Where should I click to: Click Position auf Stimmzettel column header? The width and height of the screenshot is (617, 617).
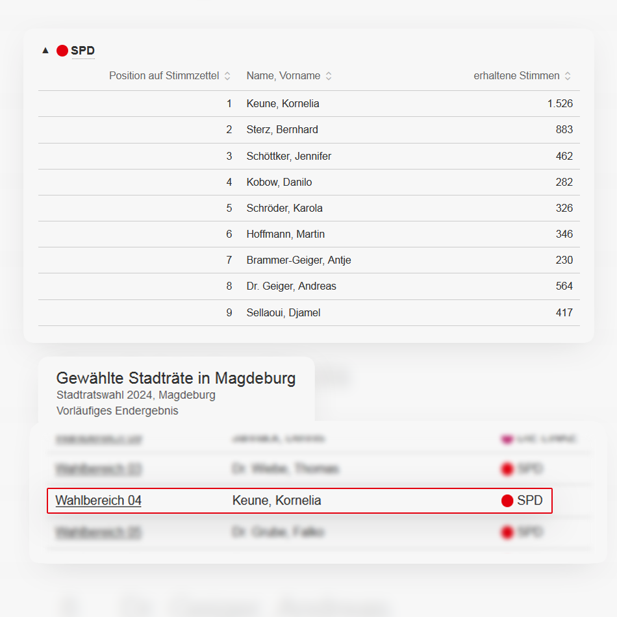click(x=164, y=75)
